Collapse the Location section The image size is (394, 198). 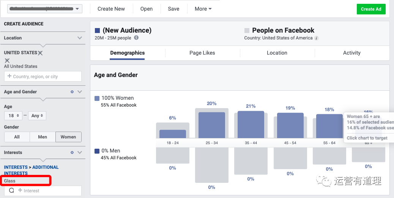point(80,38)
